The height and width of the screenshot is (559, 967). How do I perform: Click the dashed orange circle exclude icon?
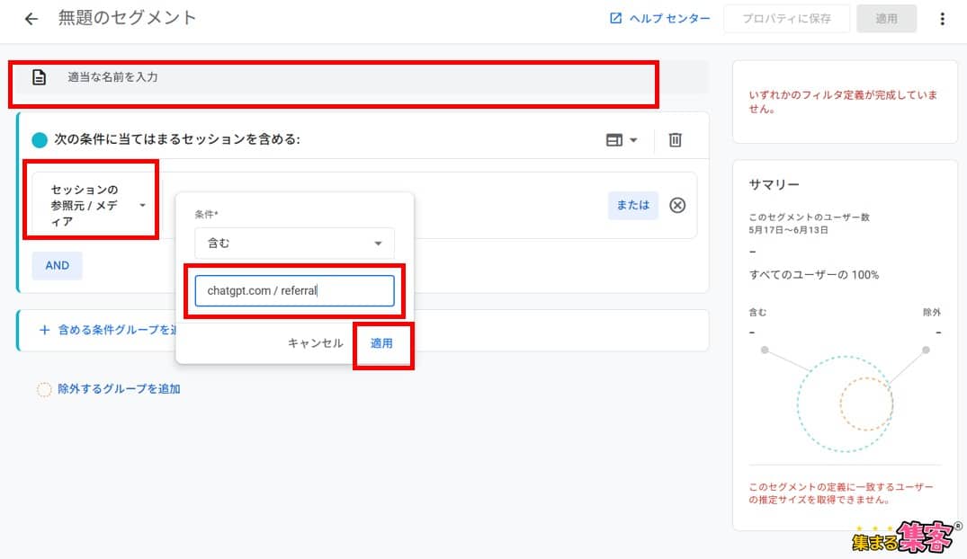tap(44, 389)
